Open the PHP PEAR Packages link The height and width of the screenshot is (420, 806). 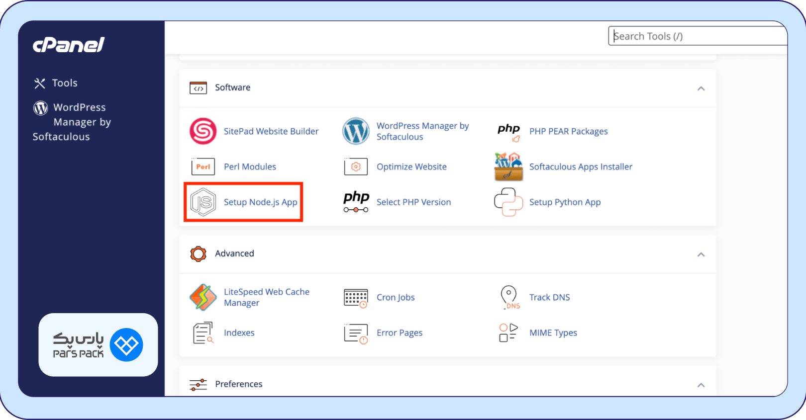pos(568,131)
